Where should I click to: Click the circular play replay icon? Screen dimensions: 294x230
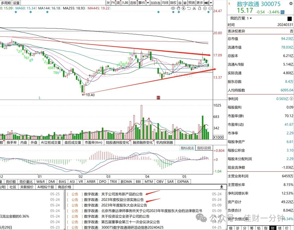(183, 8)
